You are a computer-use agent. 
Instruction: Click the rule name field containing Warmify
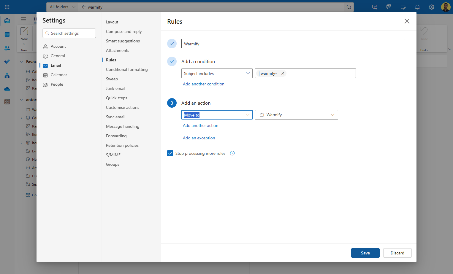click(293, 44)
